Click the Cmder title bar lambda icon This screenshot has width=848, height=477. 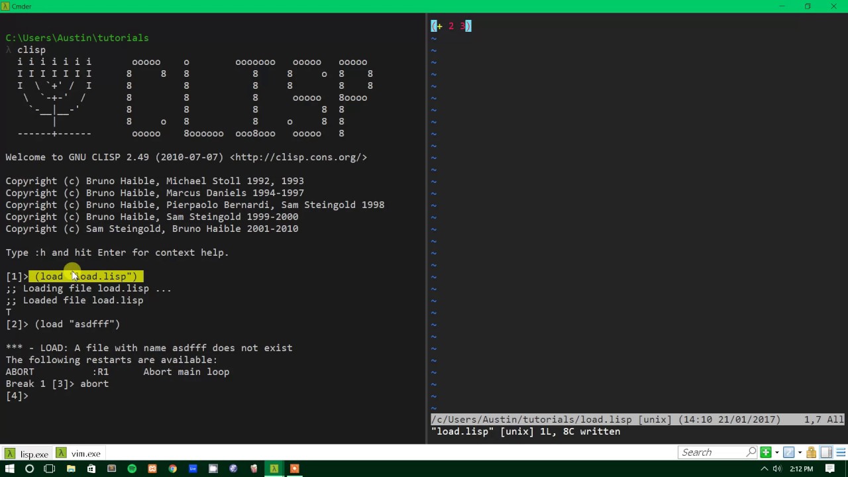pyautogui.click(x=6, y=6)
